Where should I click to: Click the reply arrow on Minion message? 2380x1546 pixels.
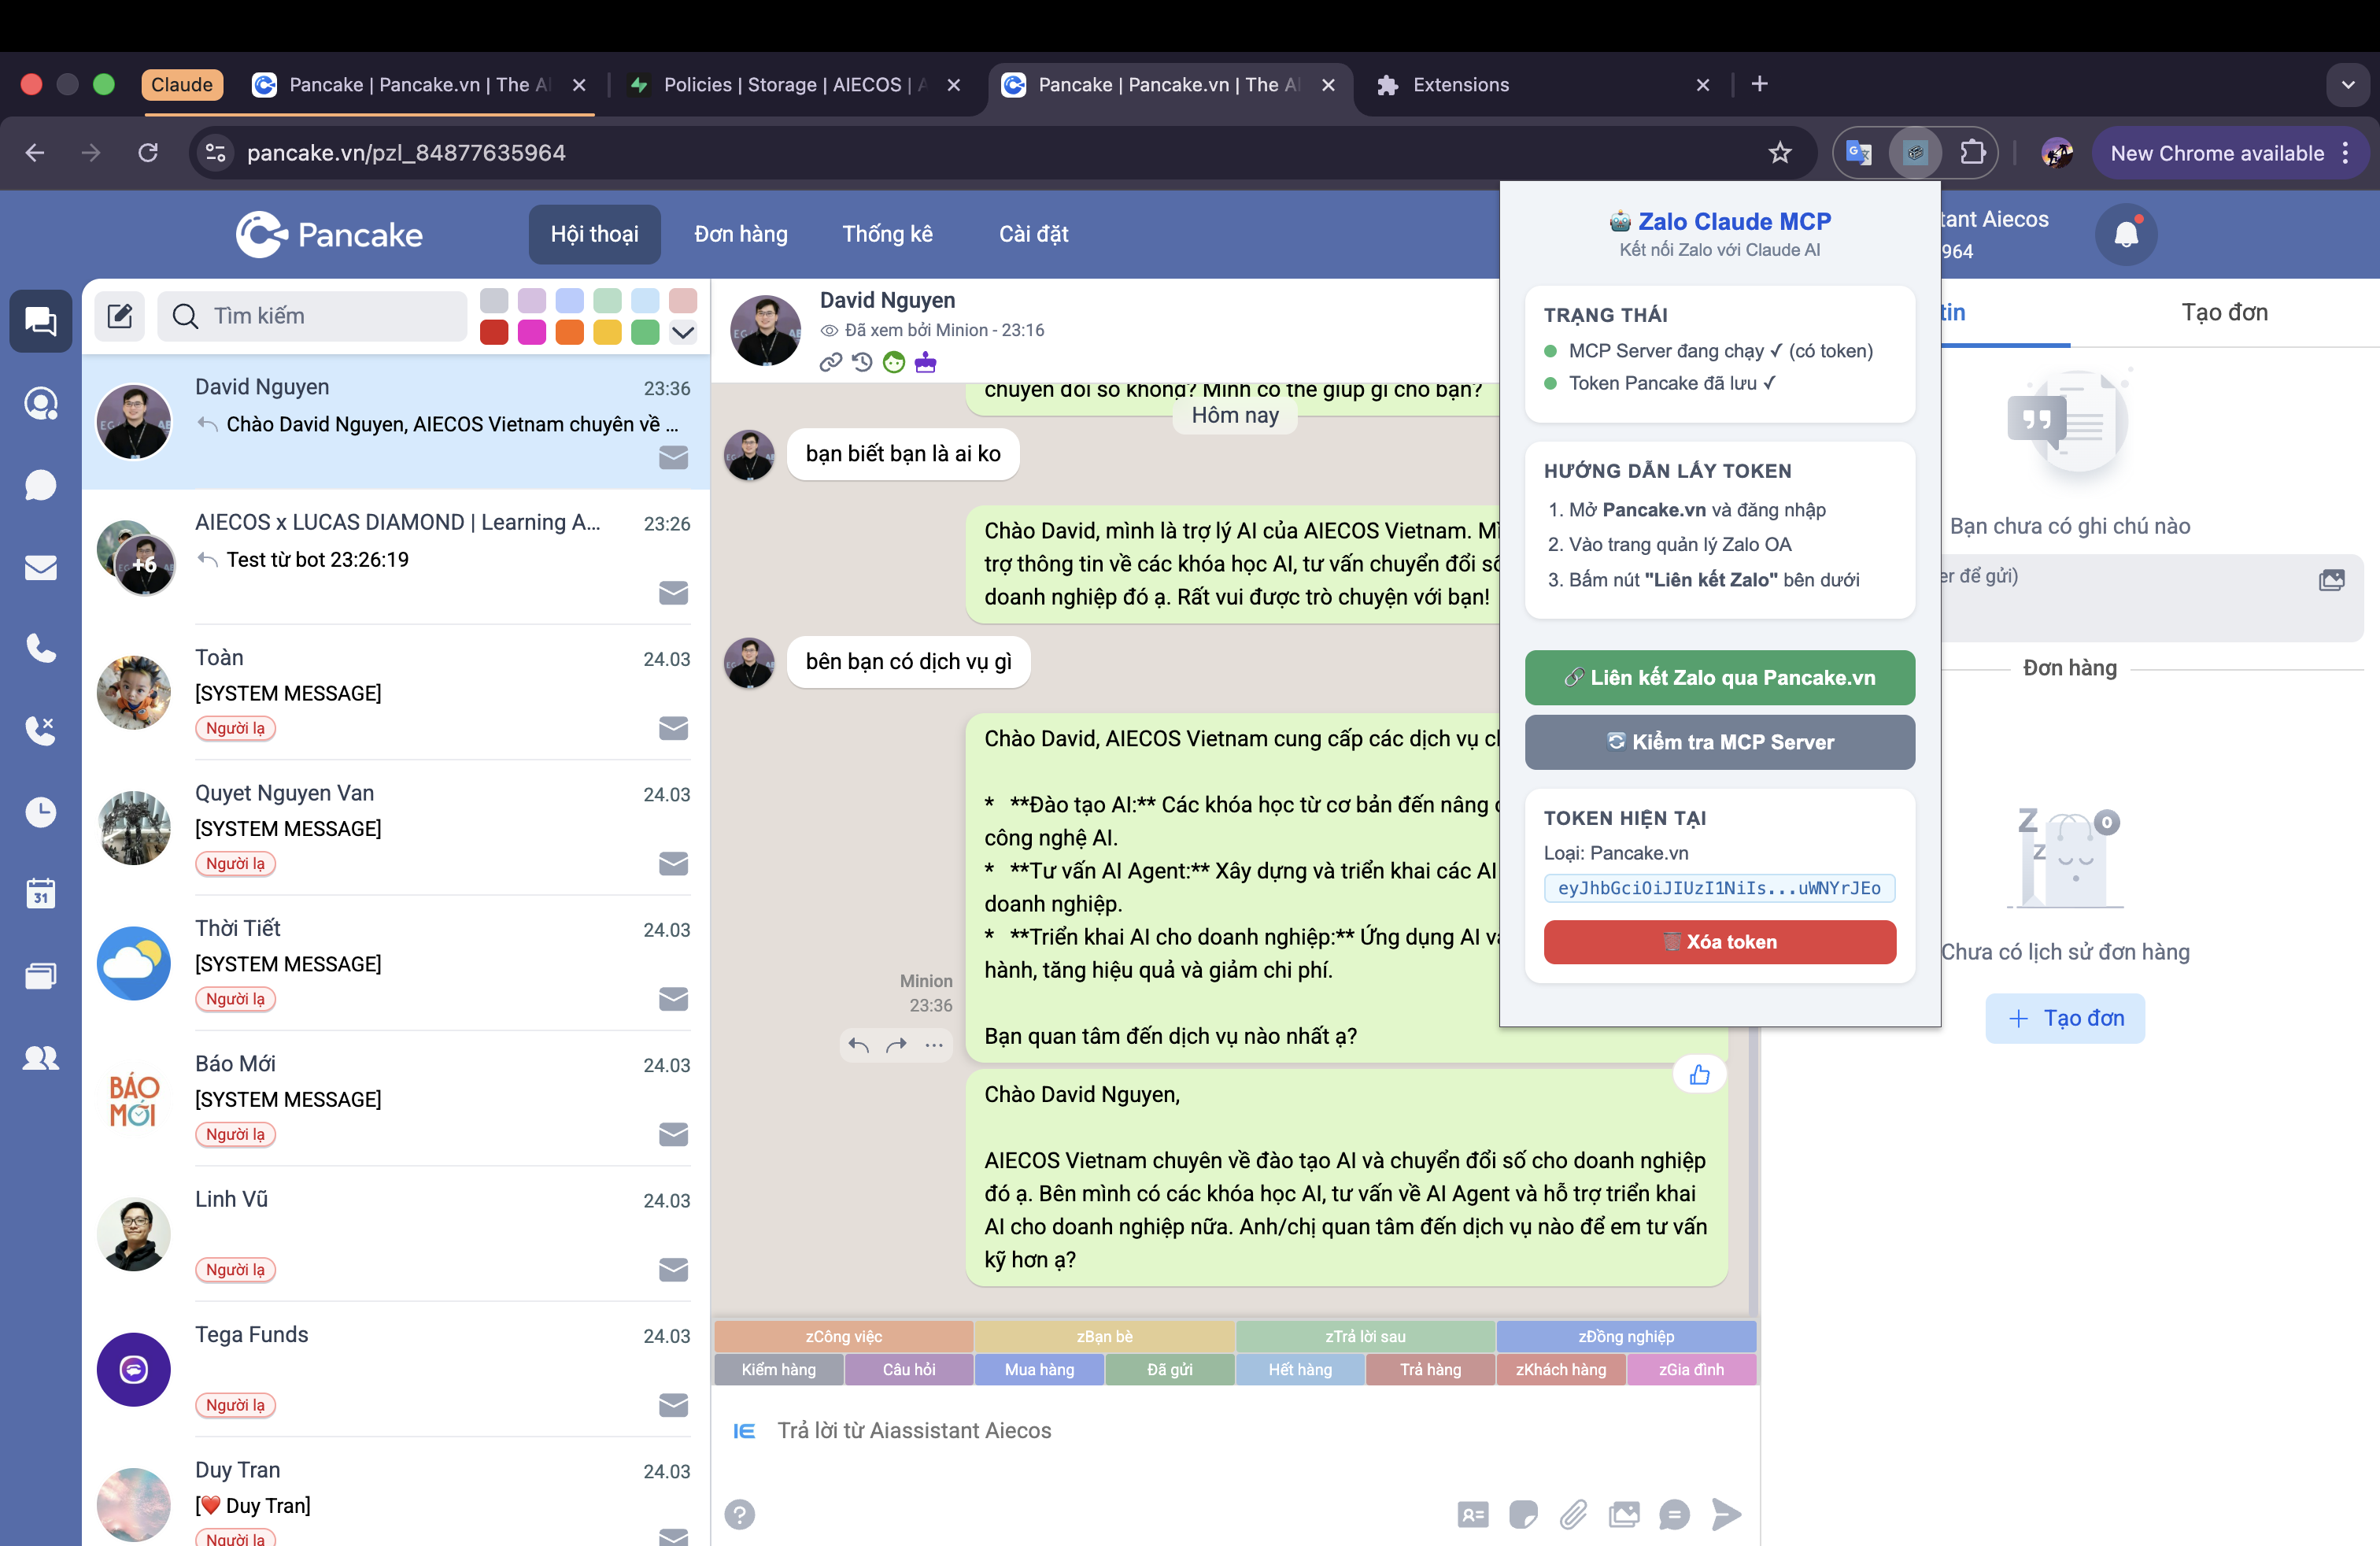(858, 1045)
